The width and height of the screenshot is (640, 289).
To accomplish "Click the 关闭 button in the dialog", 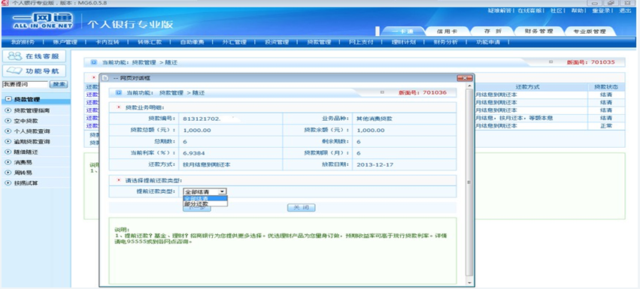I will (x=302, y=208).
